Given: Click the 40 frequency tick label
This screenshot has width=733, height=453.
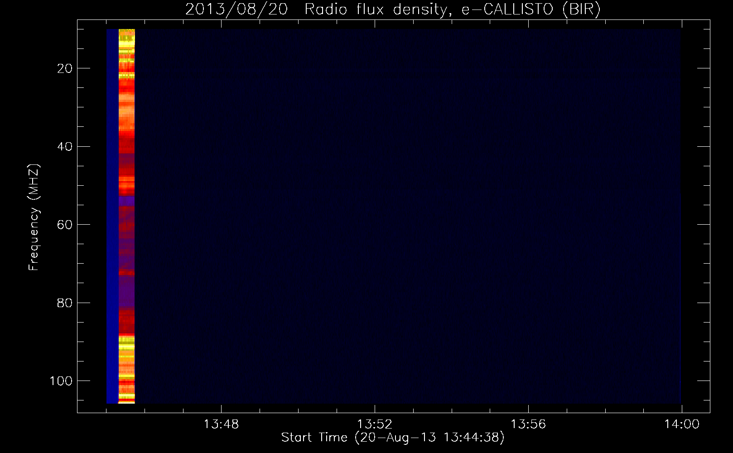Looking at the screenshot, I should (65, 147).
